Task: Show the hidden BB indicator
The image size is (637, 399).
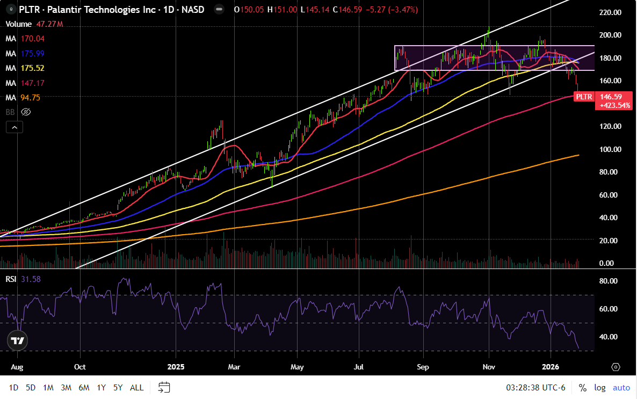Action: coord(26,112)
